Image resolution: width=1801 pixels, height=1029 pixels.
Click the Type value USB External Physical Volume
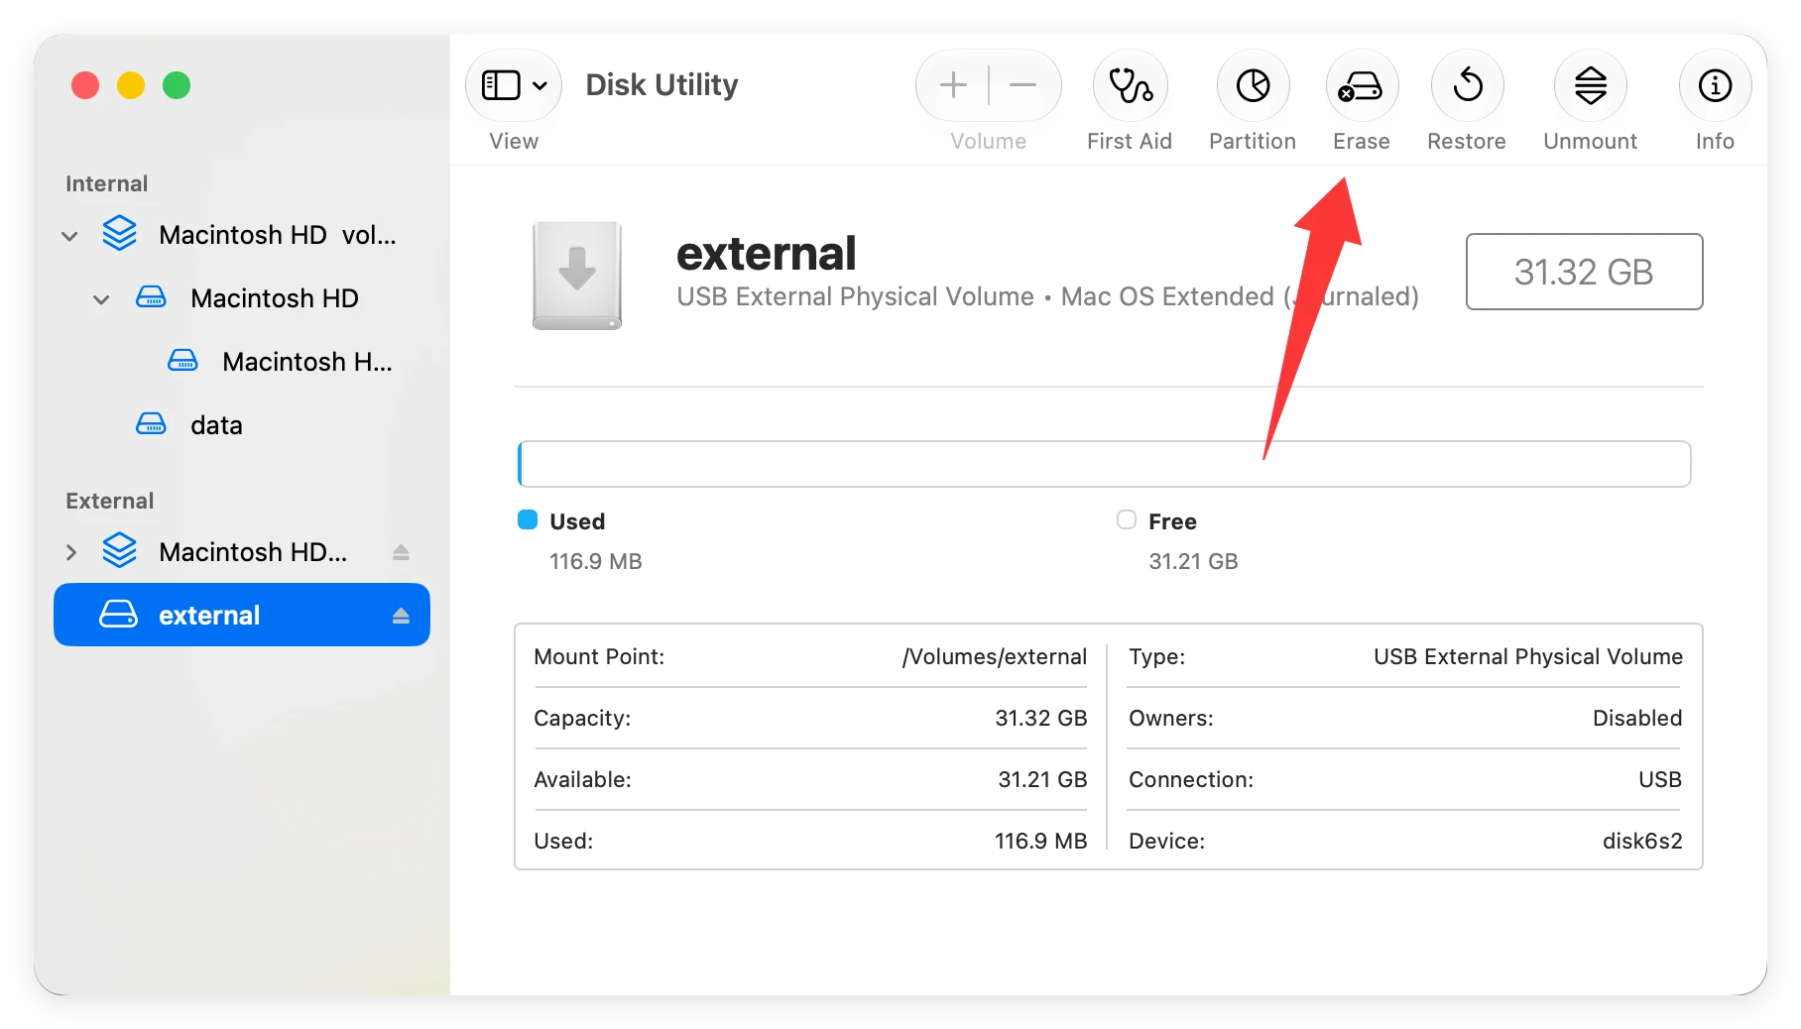point(1528,656)
